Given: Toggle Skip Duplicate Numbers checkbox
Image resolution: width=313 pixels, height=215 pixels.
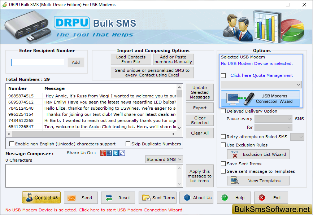Looking at the screenshot, I should [x=128, y=144].
